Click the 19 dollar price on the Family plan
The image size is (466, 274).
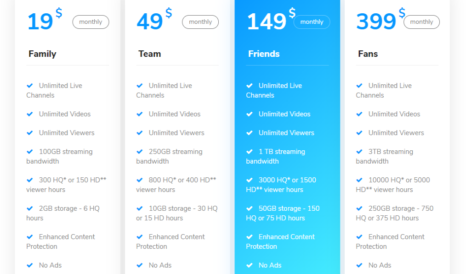40,22
